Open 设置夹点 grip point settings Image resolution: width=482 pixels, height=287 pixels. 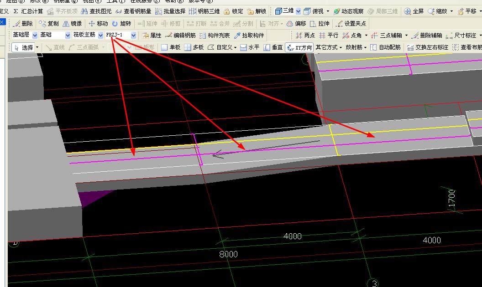click(351, 24)
